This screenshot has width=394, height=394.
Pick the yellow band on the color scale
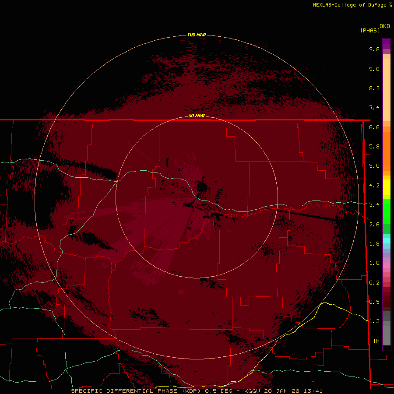pos(387,187)
